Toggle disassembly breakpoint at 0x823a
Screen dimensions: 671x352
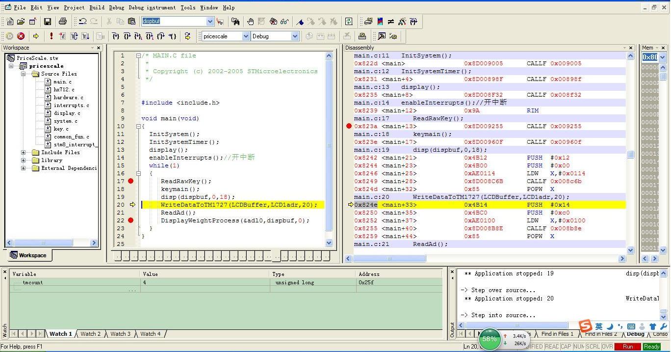(349, 126)
